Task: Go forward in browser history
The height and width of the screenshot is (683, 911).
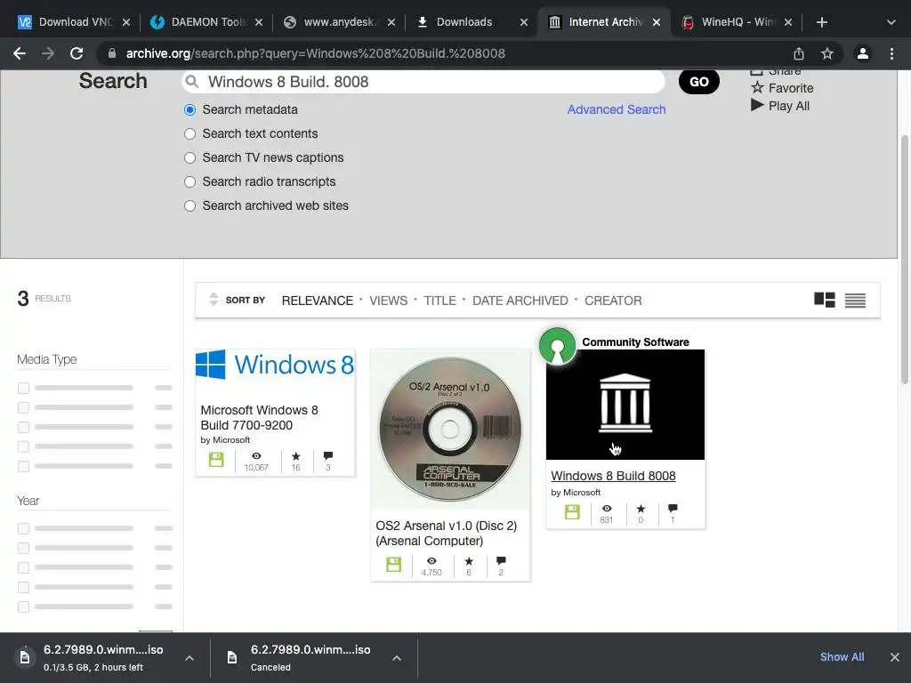Action: 48,53
